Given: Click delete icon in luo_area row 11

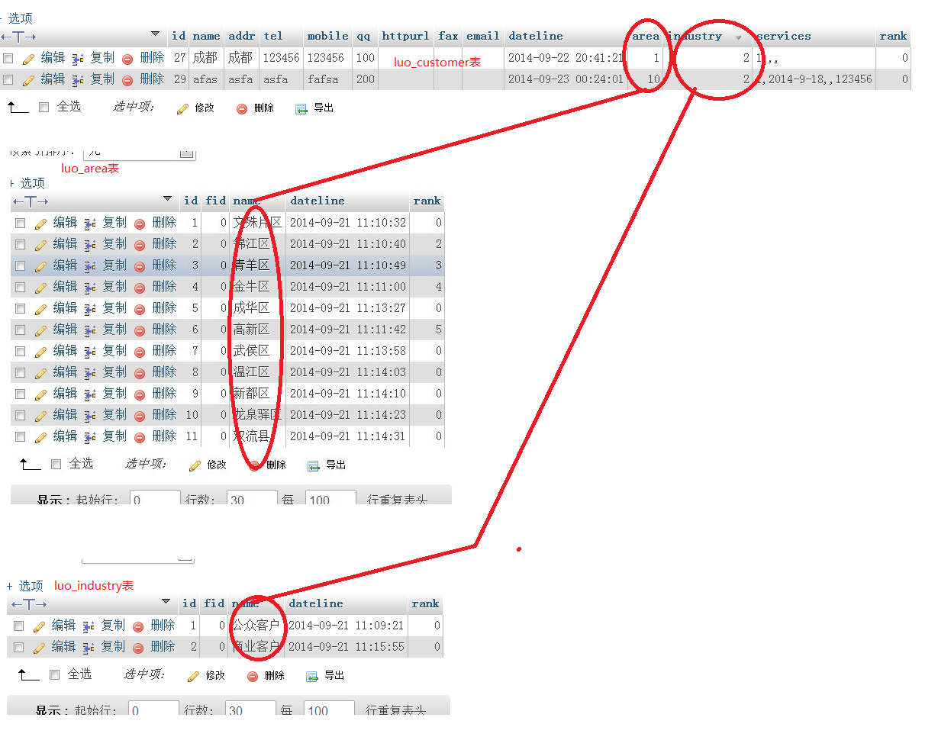Looking at the screenshot, I should pyautogui.click(x=140, y=437).
